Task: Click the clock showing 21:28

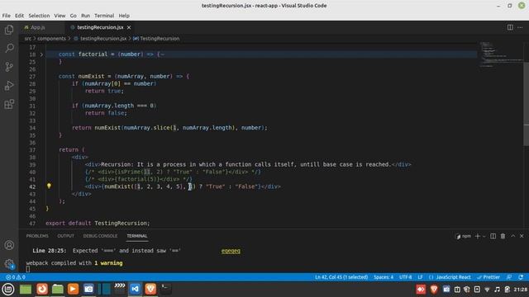Action: pos(521,290)
